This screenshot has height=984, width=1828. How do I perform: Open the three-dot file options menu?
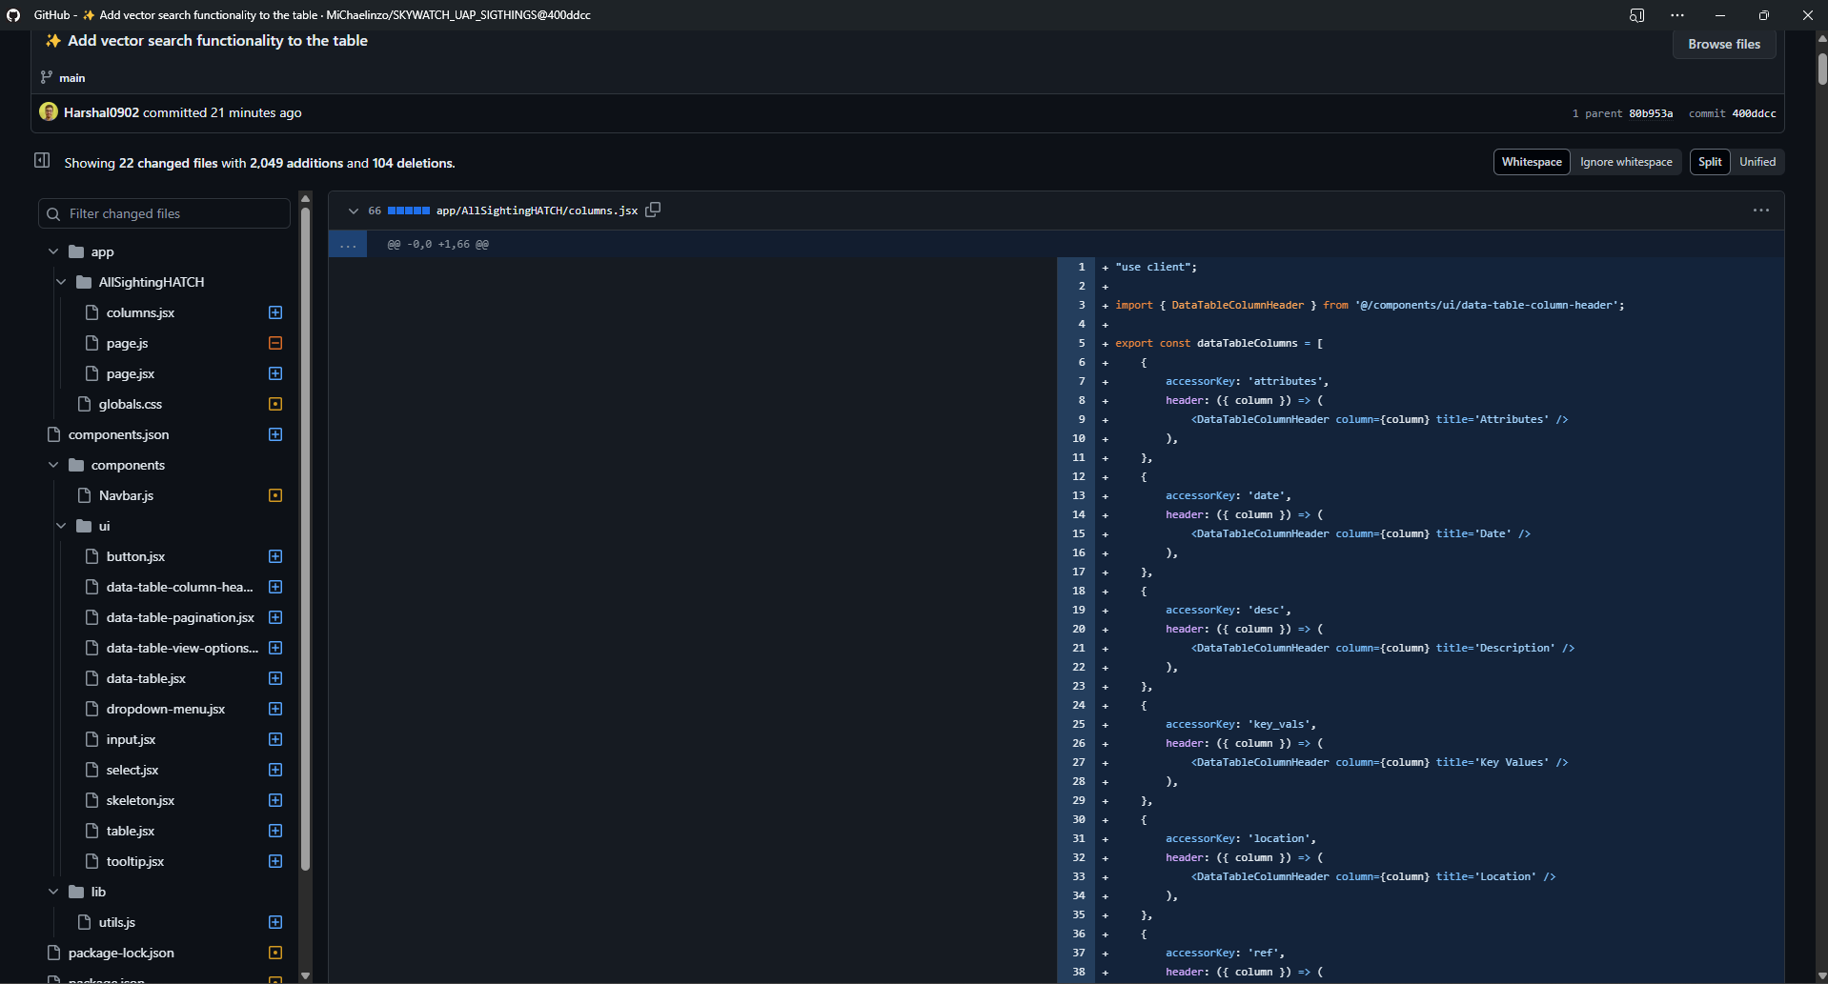(1761, 211)
